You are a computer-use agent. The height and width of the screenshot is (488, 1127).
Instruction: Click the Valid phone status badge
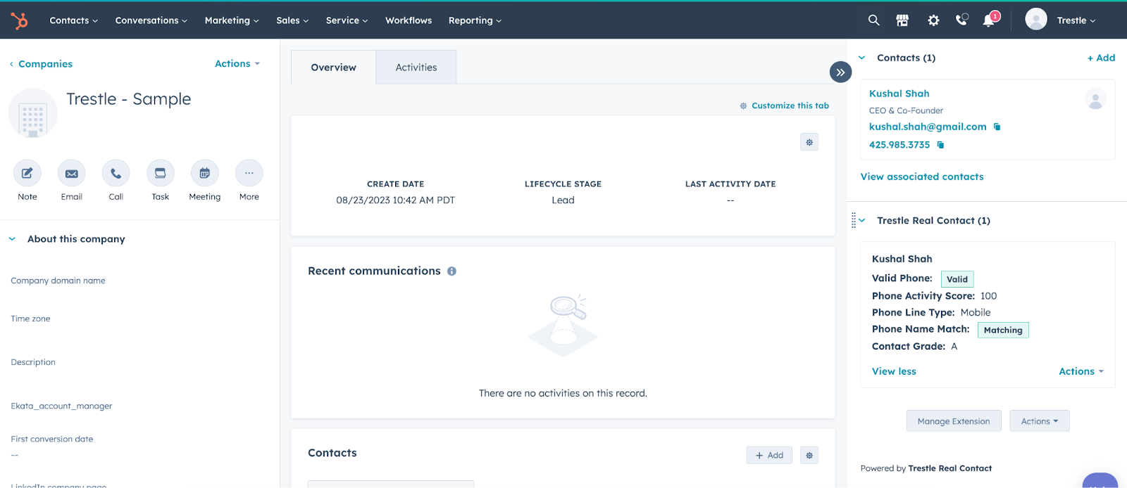(957, 279)
